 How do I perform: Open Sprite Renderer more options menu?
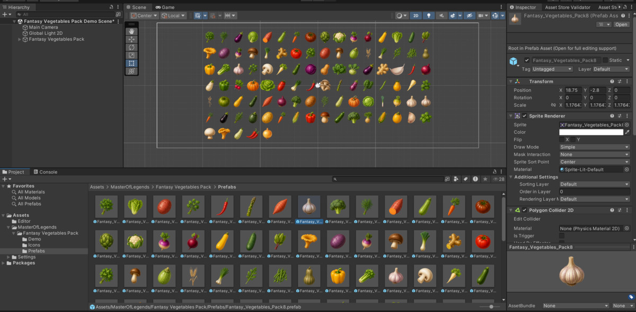[x=626, y=116]
